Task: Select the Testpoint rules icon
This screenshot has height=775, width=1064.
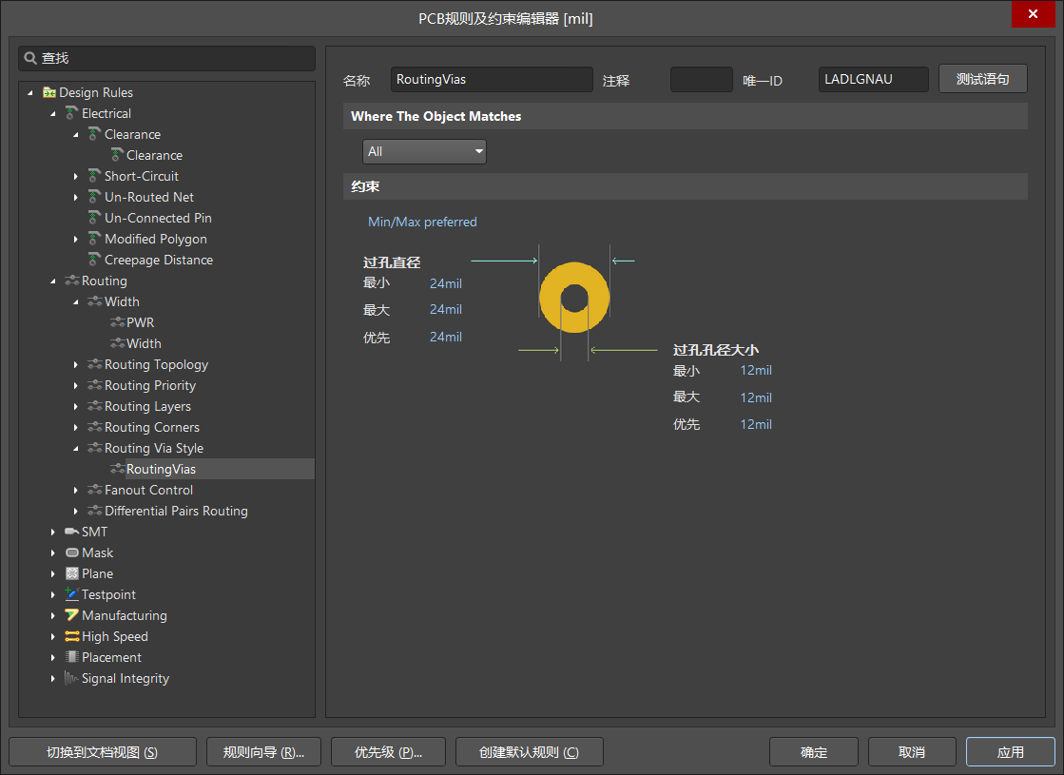Action: 70,594
